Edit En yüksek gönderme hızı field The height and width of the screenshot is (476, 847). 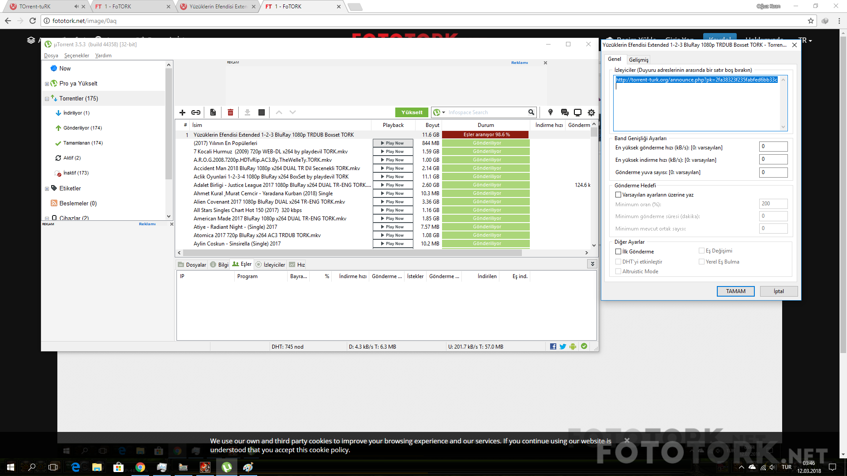tap(773, 147)
